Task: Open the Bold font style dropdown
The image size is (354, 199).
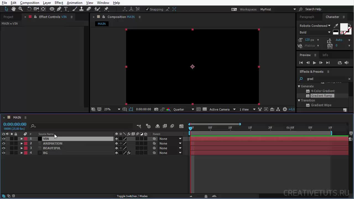Action: (x=315, y=32)
